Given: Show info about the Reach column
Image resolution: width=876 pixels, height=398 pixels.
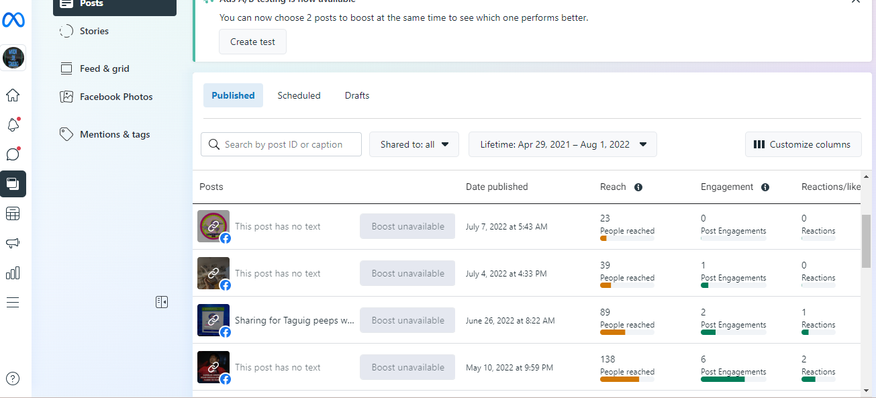Looking at the screenshot, I should coord(638,187).
